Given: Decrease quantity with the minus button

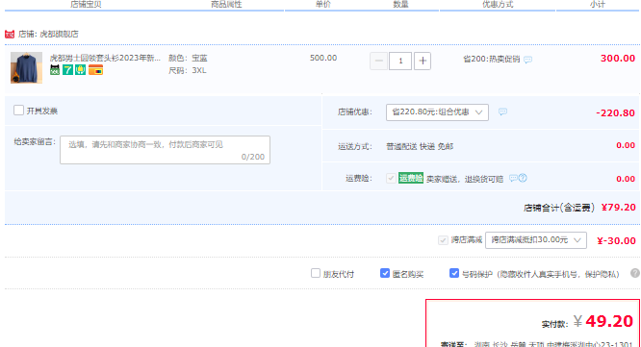Looking at the screenshot, I should pos(378,62).
